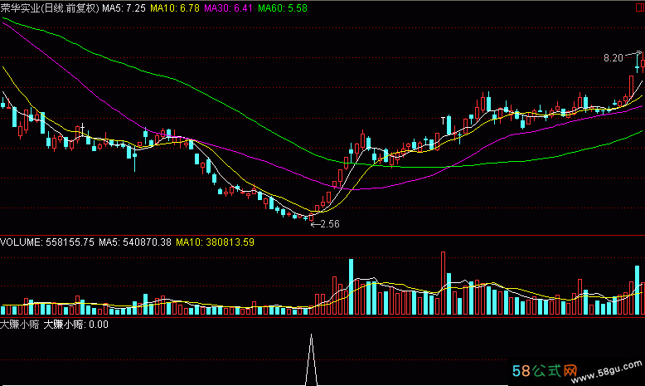The width and height of the screenshot is (645, 386).
Task: Click the 大赚小赔: 0.00 value label
Action: pyautogui.click(x=75, y=325)
